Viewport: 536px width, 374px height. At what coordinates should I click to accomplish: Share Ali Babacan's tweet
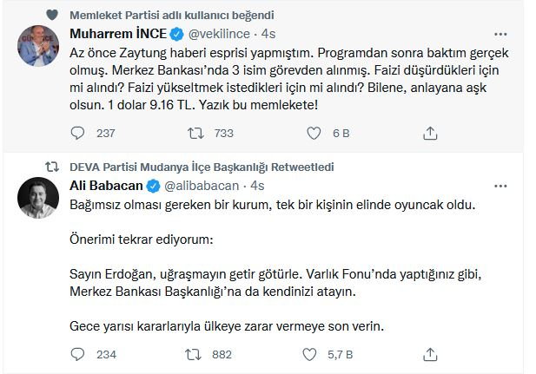(x=429, y=353)
